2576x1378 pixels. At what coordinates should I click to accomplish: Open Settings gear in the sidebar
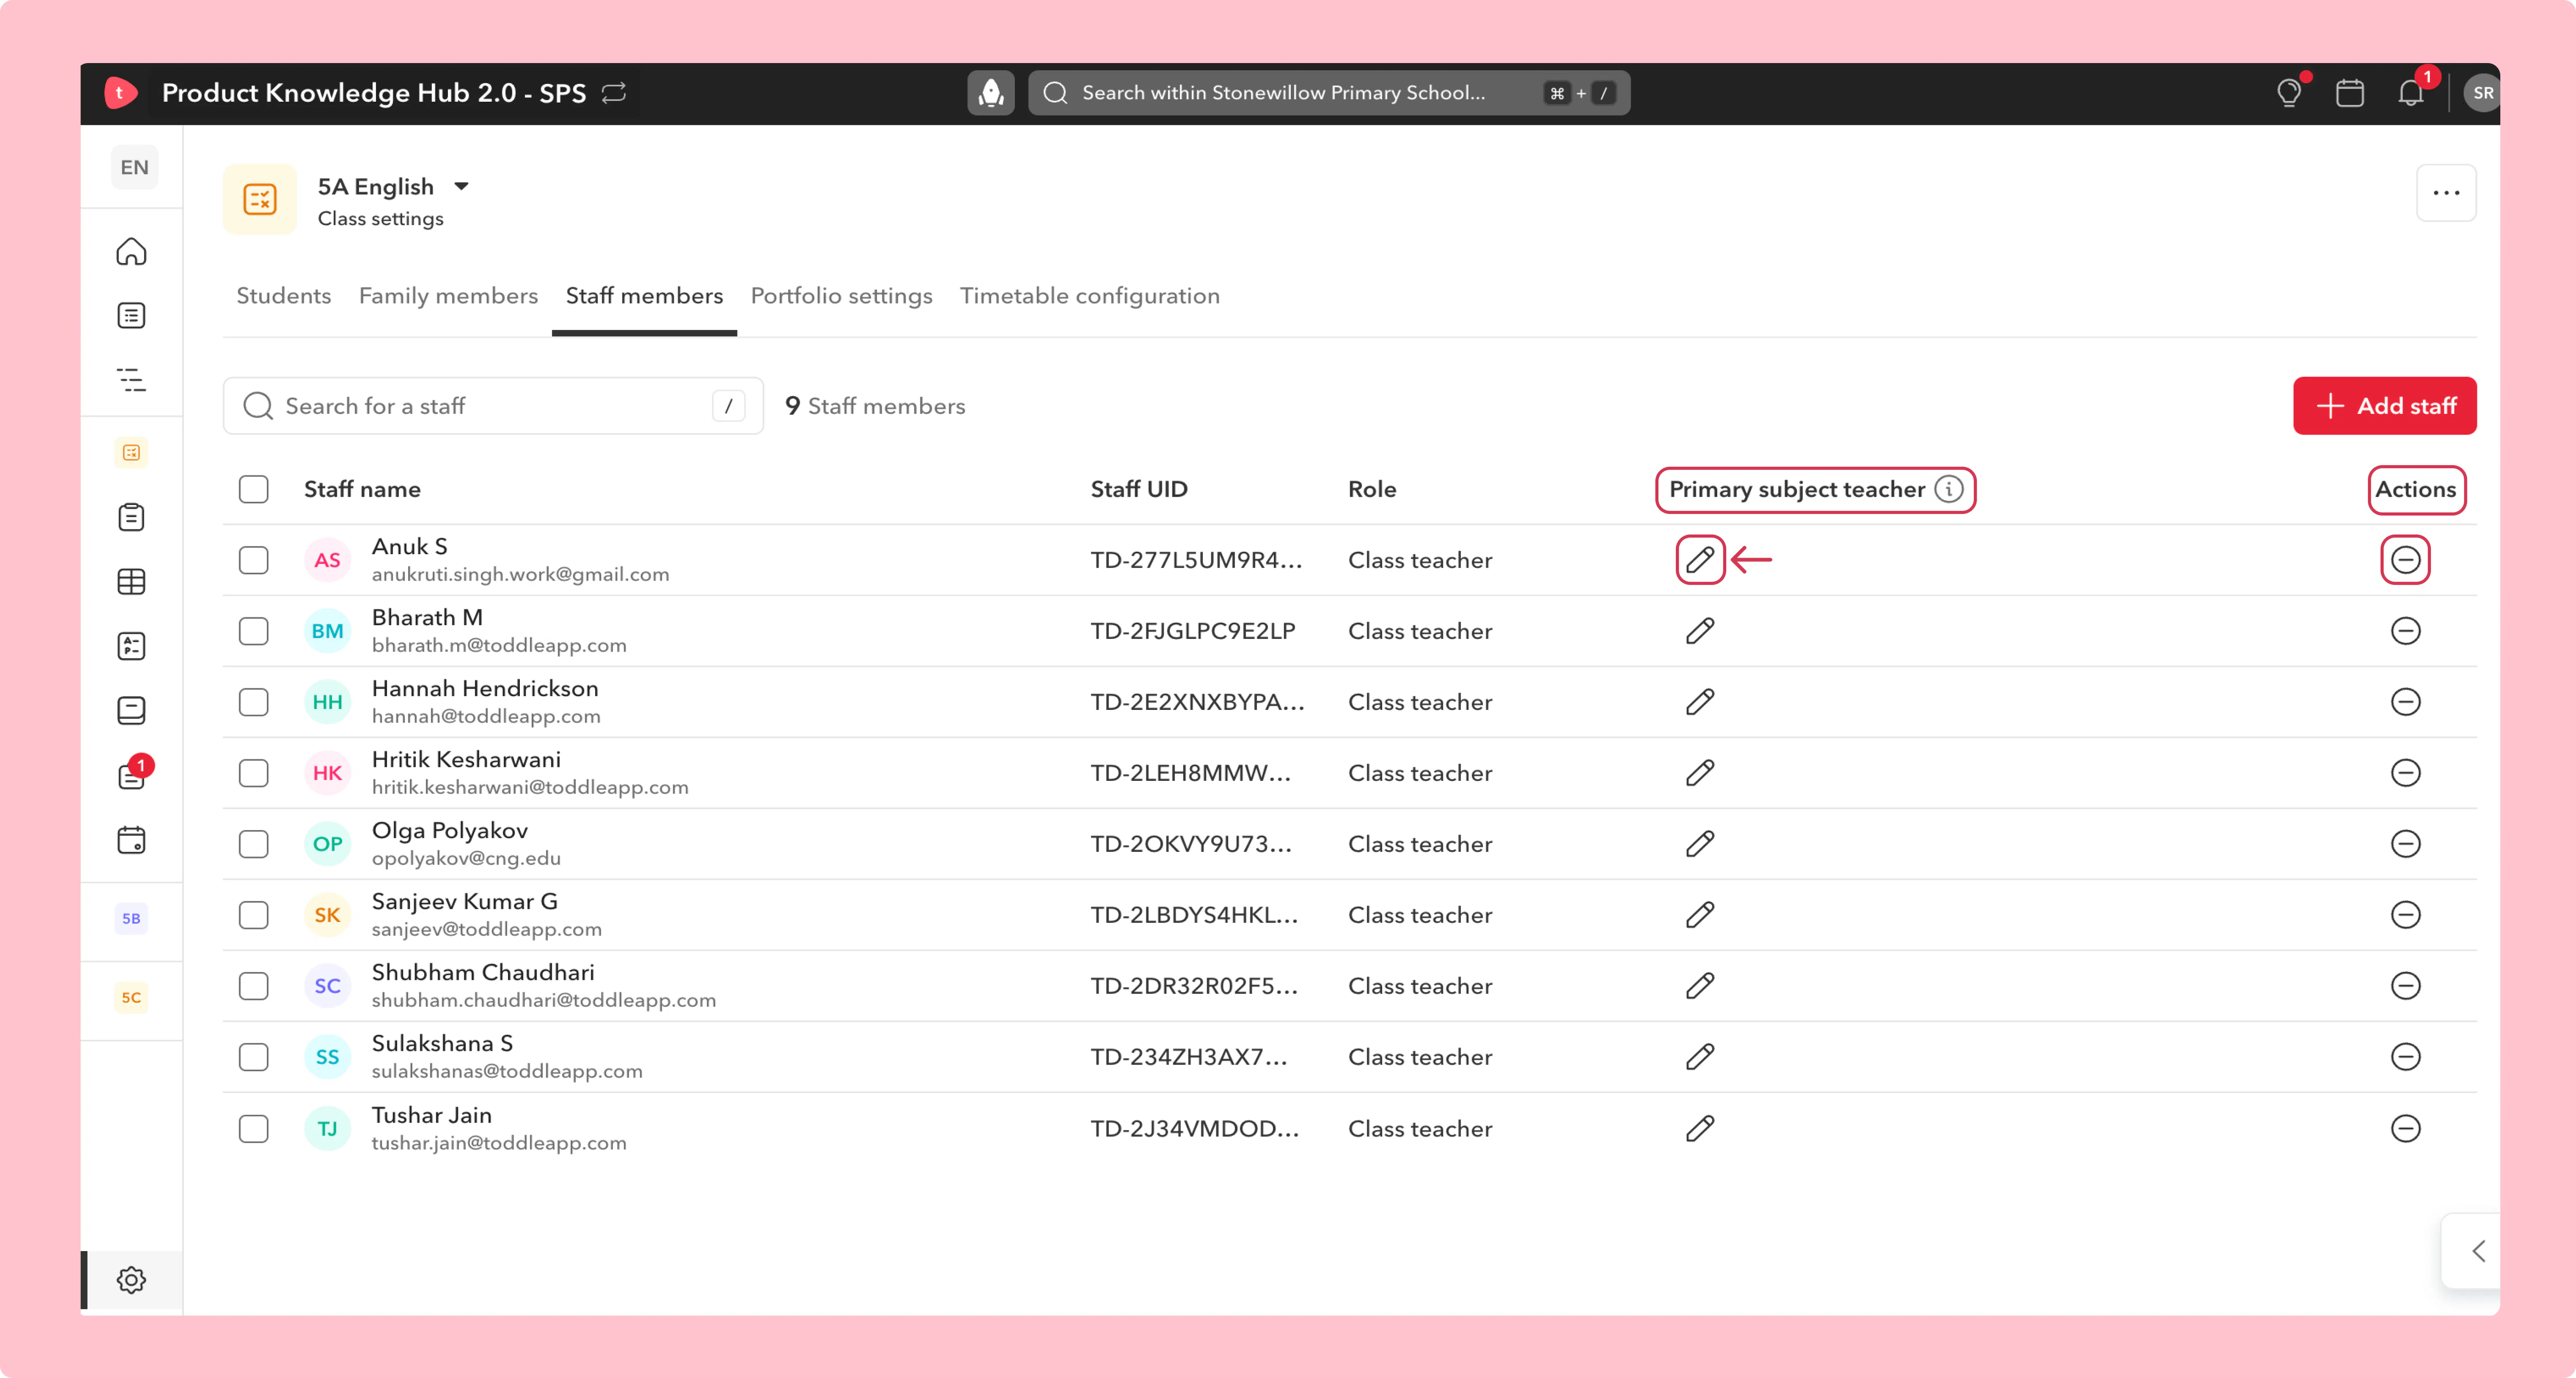(x=131, y=1280)
